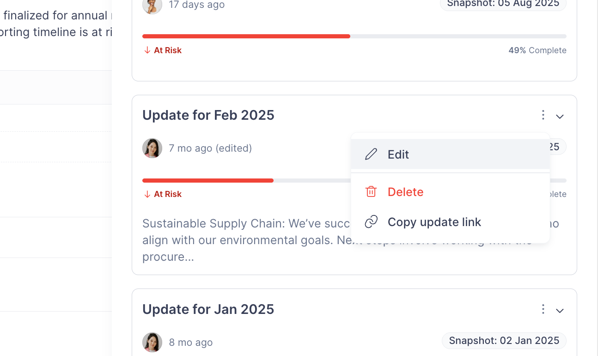Select Edit from the context menu
The width and height of the screenshot is (598, 356).
pyautogui.click(x=398, y=154)
